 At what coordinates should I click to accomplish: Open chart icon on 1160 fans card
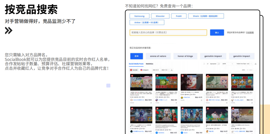[x=195, y=115]
